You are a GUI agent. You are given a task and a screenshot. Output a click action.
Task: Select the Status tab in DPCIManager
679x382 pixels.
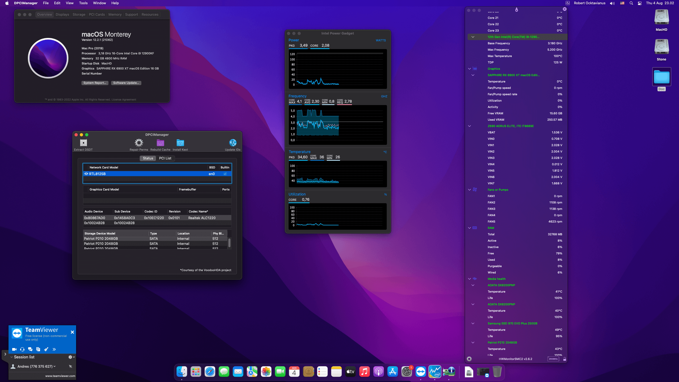[x=148, y=158]
